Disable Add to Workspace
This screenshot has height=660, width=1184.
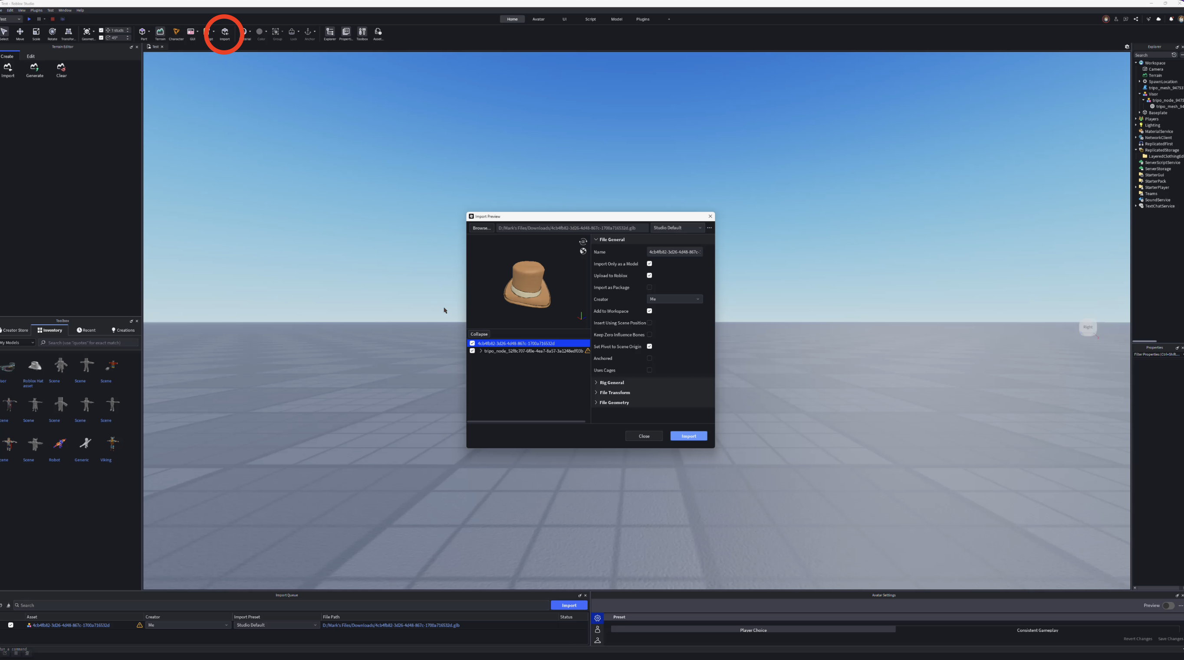649,311
